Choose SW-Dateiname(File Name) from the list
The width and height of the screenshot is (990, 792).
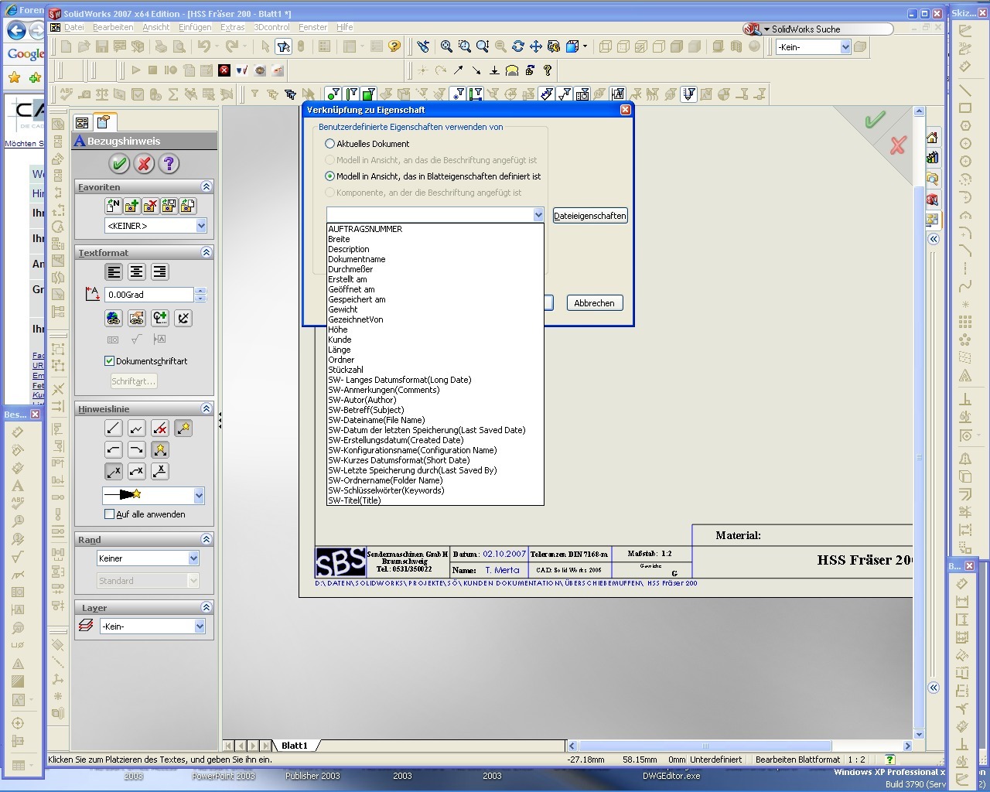[435, 420]
